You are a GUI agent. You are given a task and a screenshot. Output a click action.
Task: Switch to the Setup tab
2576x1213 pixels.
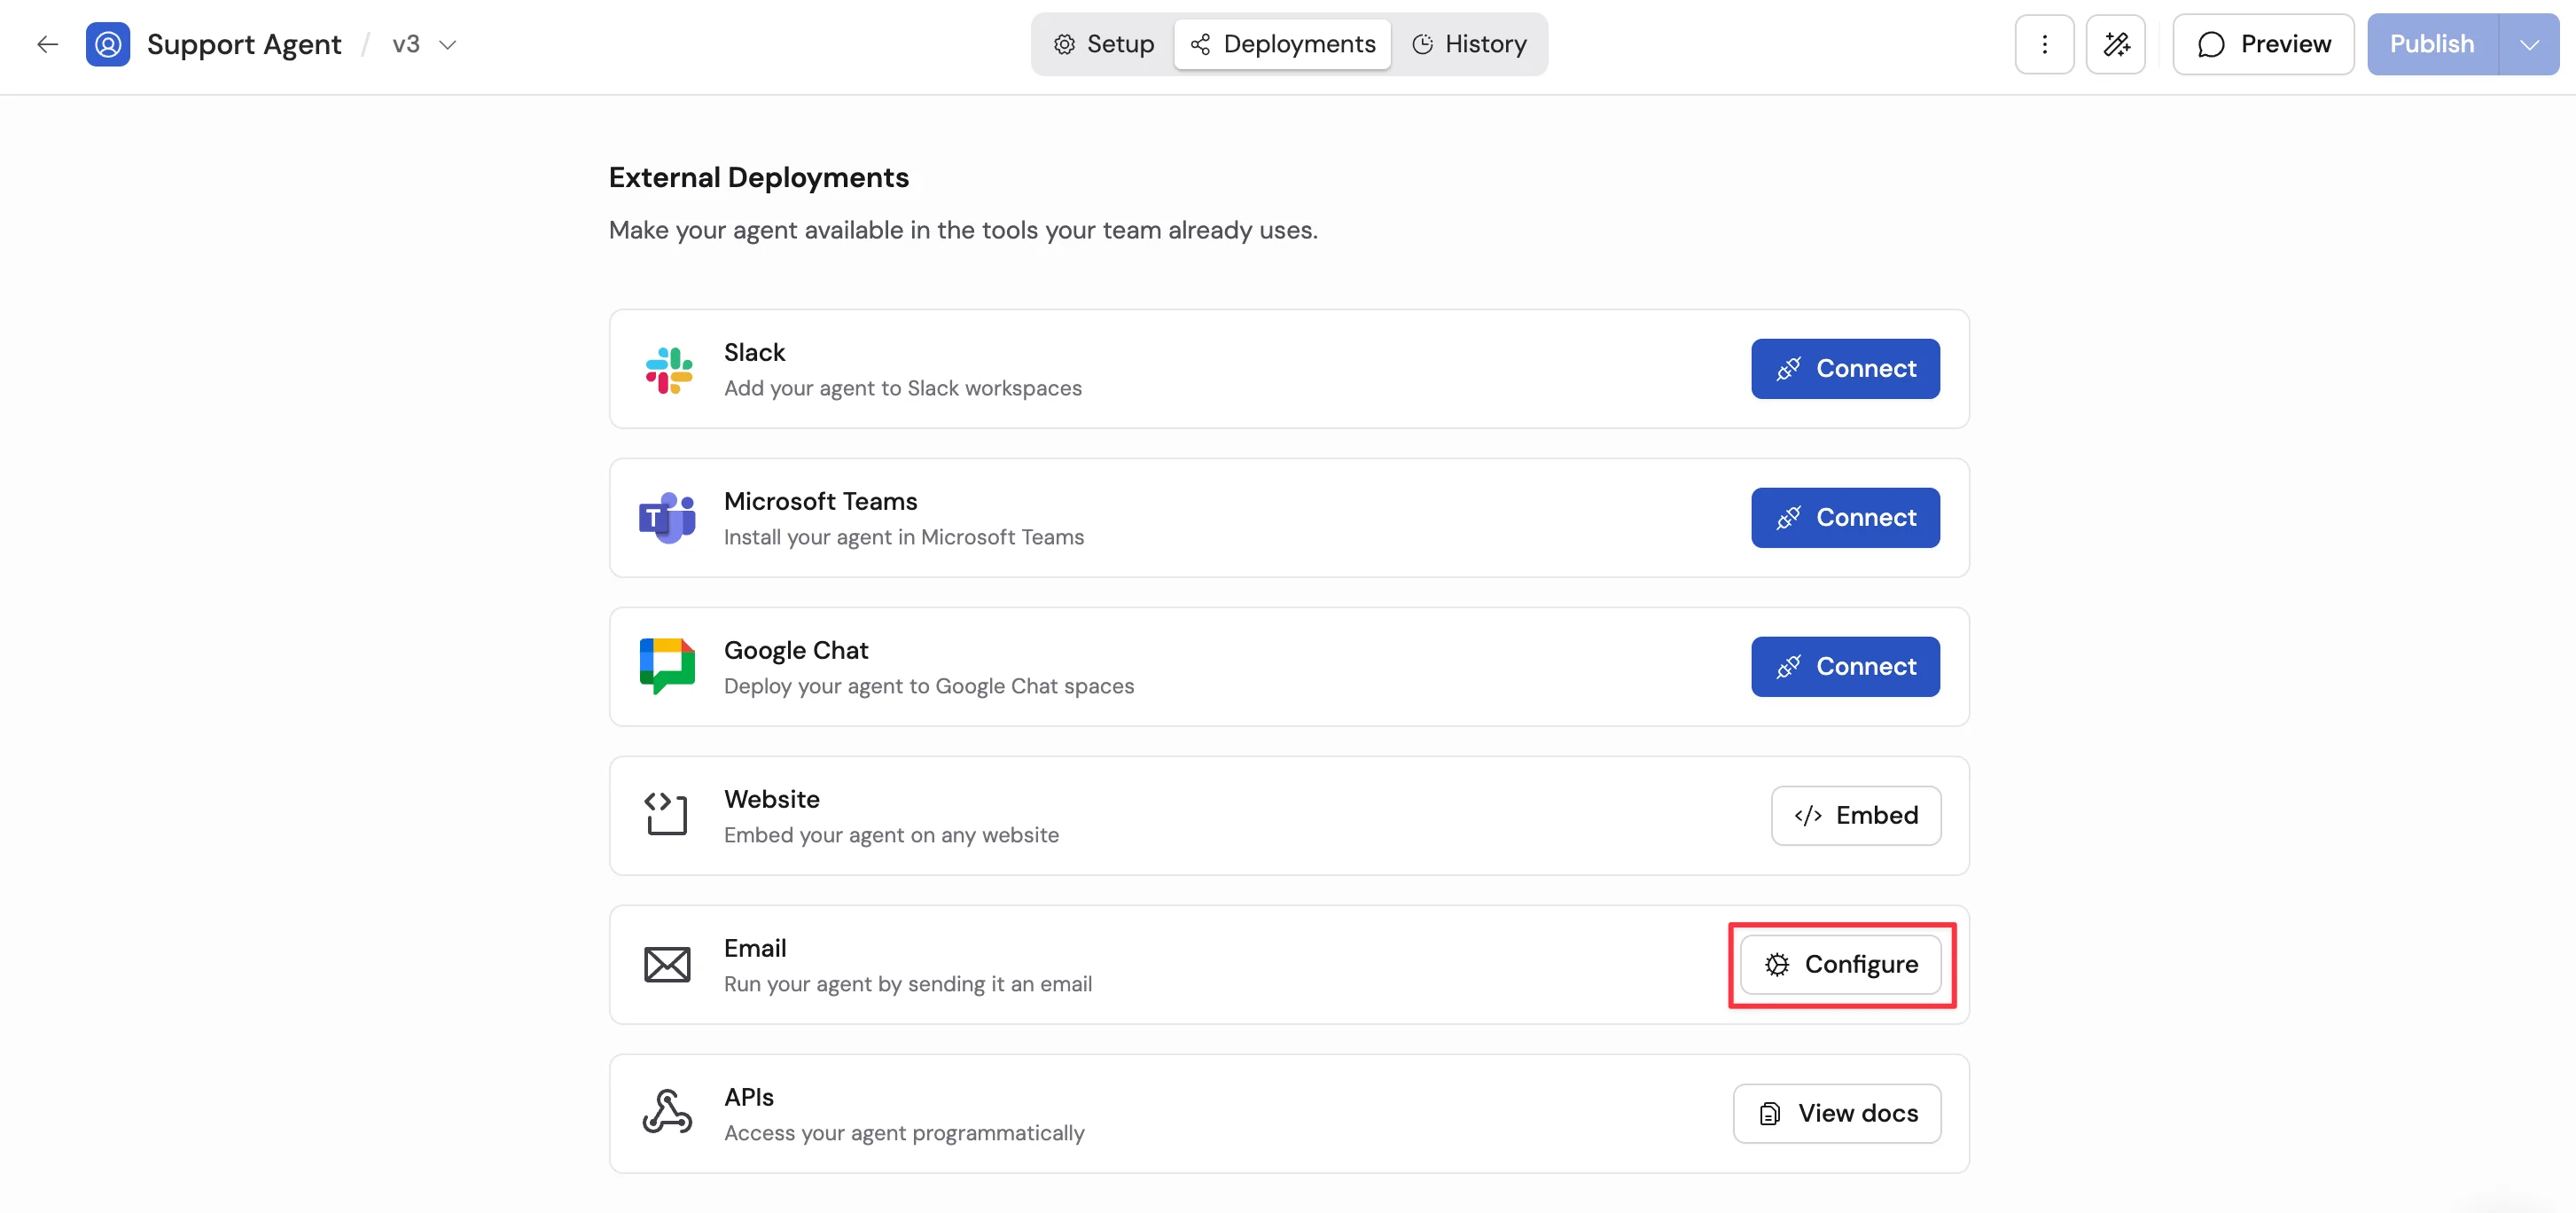coord(1104,44)
